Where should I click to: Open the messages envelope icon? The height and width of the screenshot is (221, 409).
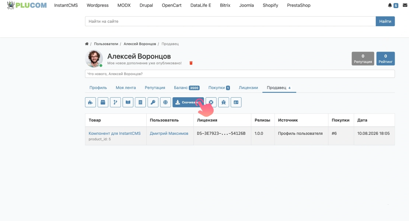pos(405,5)
